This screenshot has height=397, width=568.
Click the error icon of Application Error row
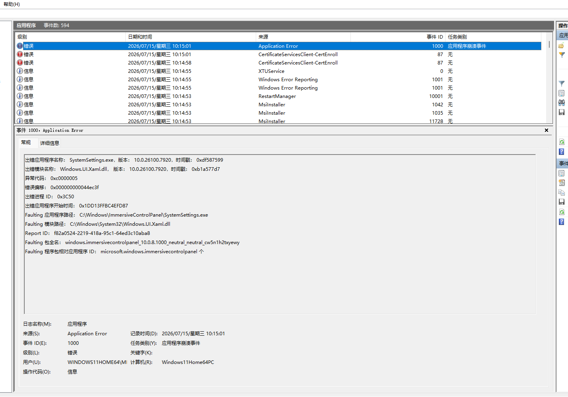coord(20,46)
